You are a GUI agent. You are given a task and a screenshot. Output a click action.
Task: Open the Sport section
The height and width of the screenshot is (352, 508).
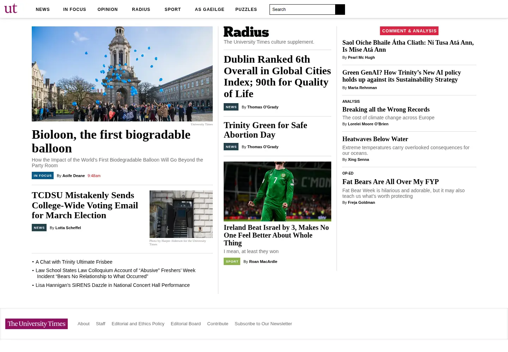[x=173, y=10]
